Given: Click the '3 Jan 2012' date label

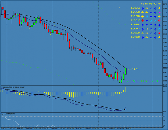Looking at the screenshot, I should click(x=103, y=129).
